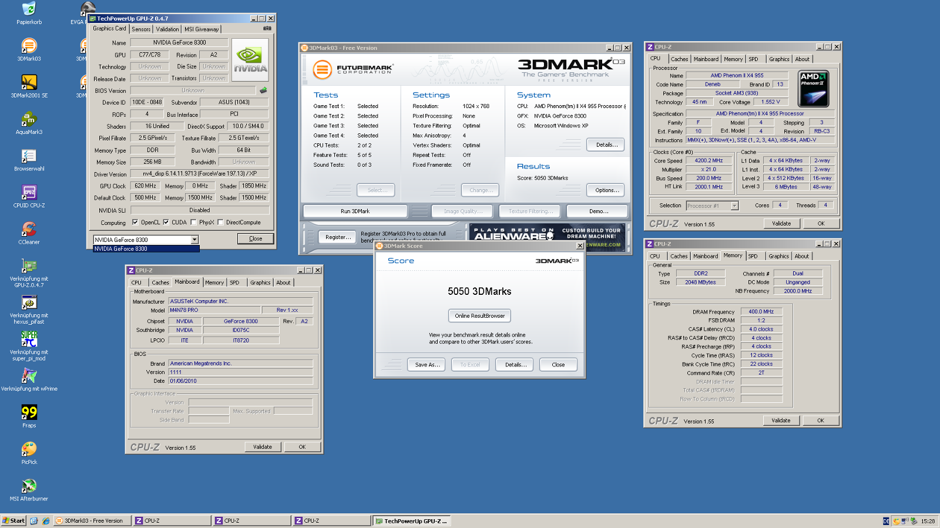This screenshot has width=940, height=528.
Task: Click the Demo... button in 3DMark03
Action: point(599,211)
